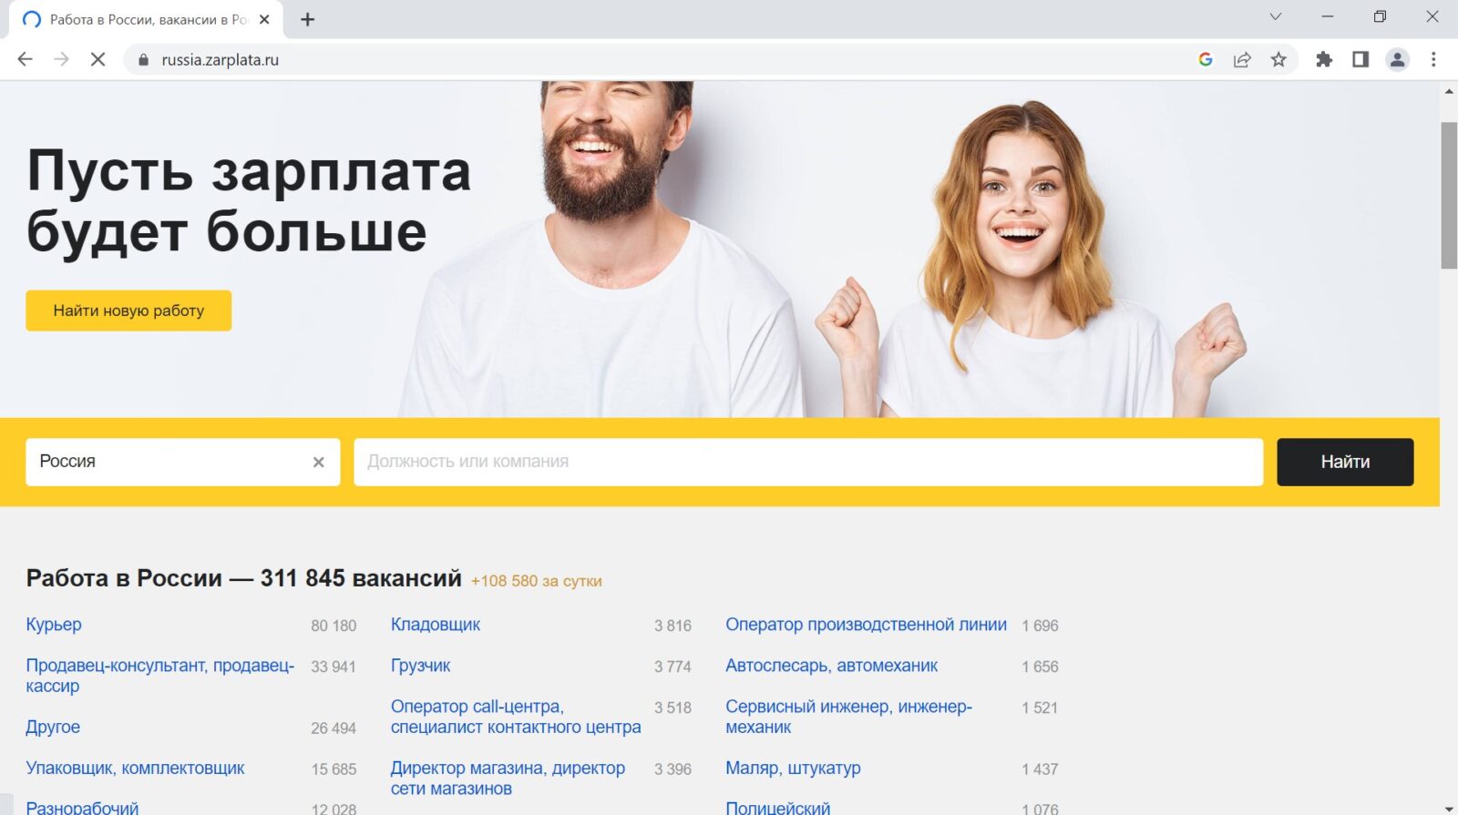Viewport: 1458px width, 815px height.
Task: Open the Кладовщик vacancies link
Action: pos(436,625)
